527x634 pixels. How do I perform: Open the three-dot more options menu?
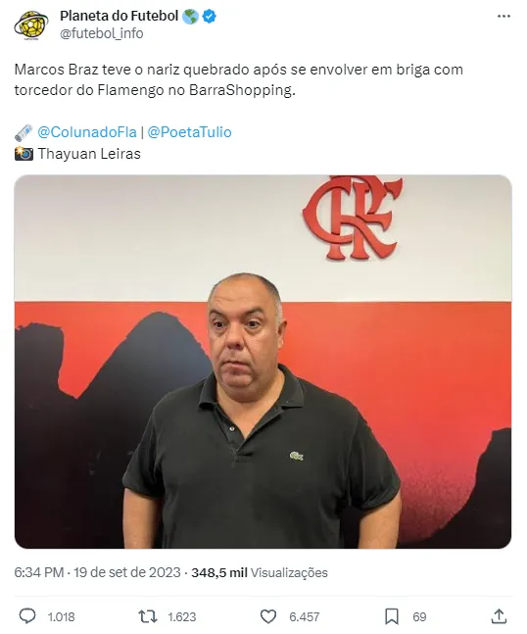[x=503, y=17]
